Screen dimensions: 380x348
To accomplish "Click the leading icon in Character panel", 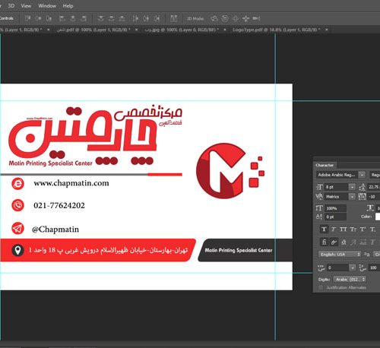I will [x=363, y=187].
